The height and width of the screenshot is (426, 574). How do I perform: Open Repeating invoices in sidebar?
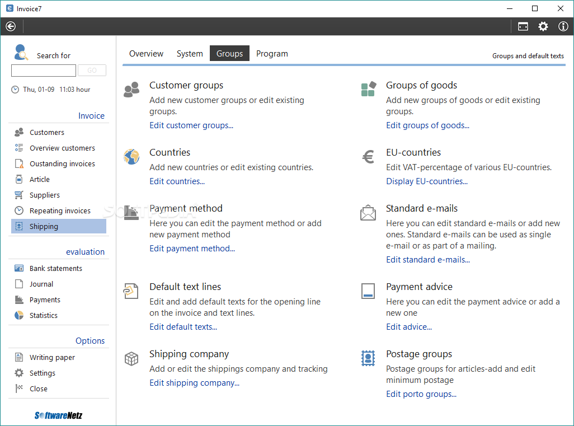pyautogui.click(x=59, y=210)
